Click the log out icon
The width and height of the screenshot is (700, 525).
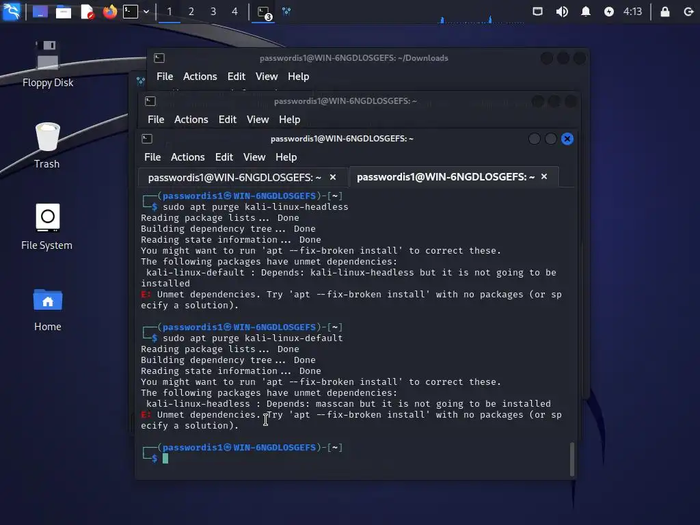[x=689, y=12]
